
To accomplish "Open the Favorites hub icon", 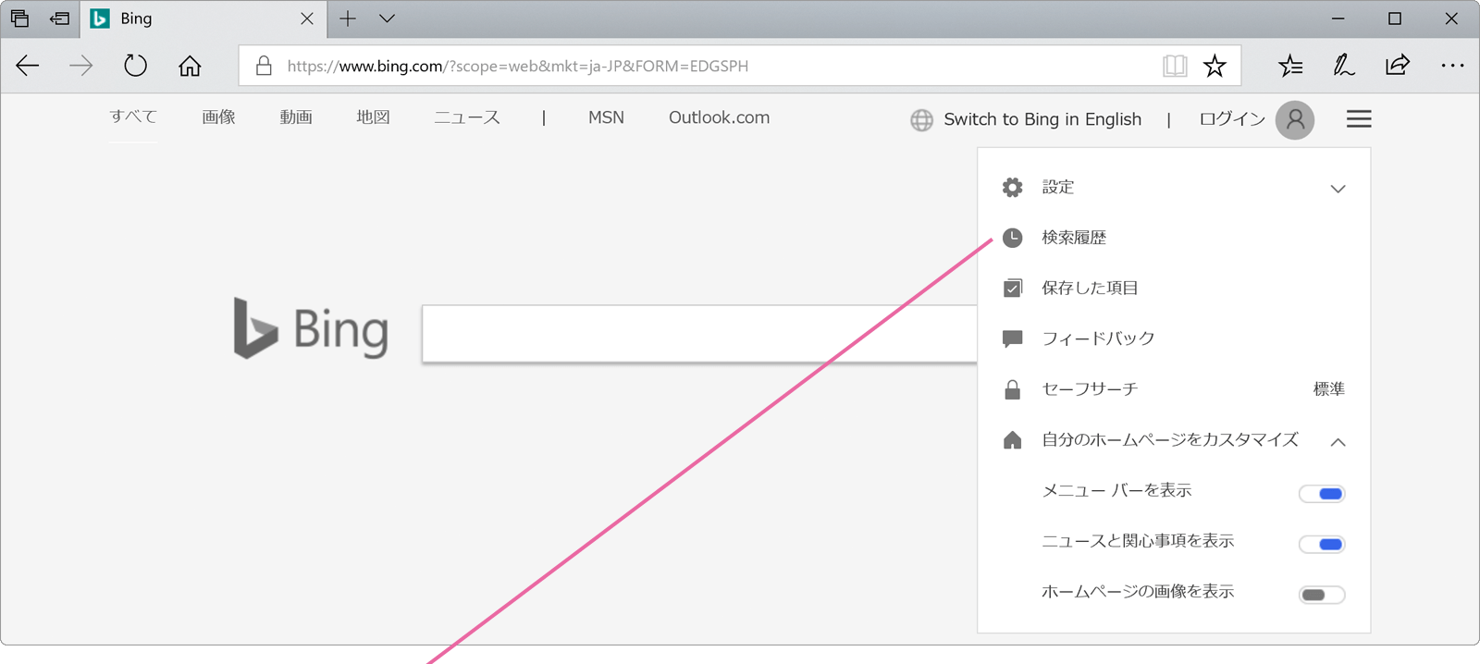I will click(1290, 66).
